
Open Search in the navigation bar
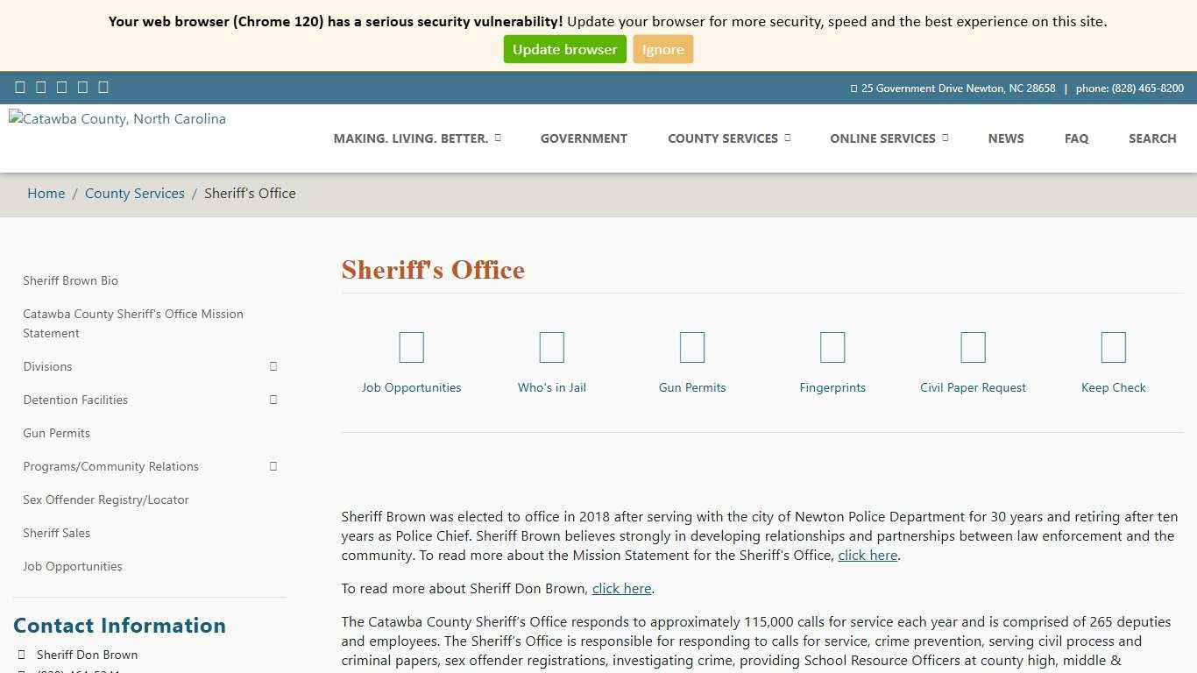click(x=1151, y=138)
